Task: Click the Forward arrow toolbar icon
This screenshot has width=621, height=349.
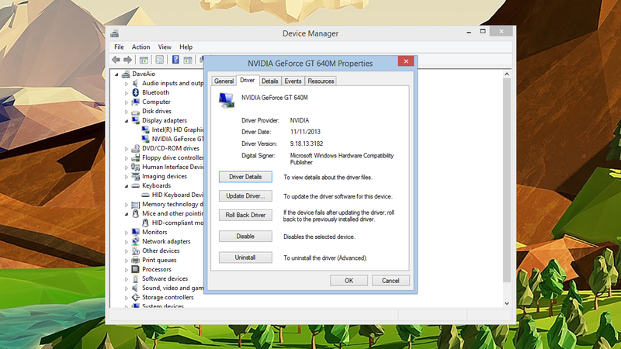Action: pyautogui.click(x=127, y=60)
